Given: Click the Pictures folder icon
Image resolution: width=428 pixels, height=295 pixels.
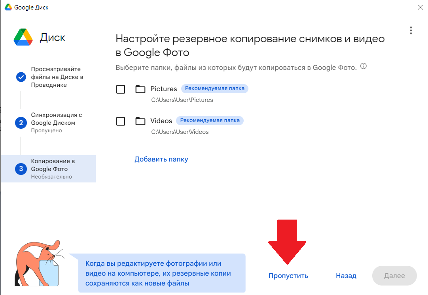Looking at the screenshot, I should coord(140,89).
